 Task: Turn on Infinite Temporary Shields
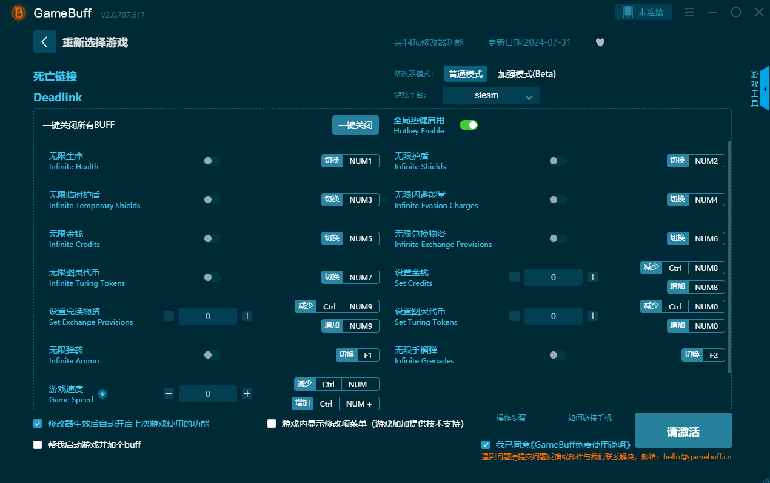(x=212, y=200)
